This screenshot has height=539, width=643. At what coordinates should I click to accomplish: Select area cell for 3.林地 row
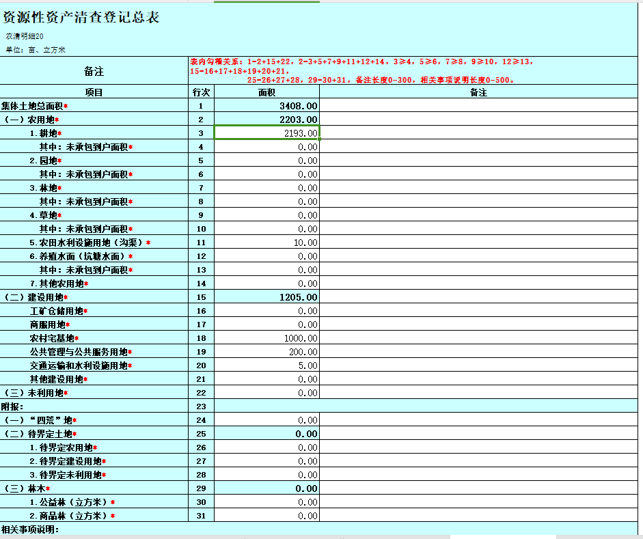(266, 188)
